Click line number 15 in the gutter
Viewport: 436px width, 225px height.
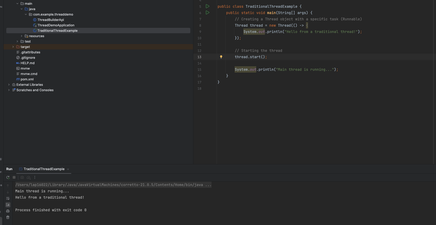click(199, 69)
